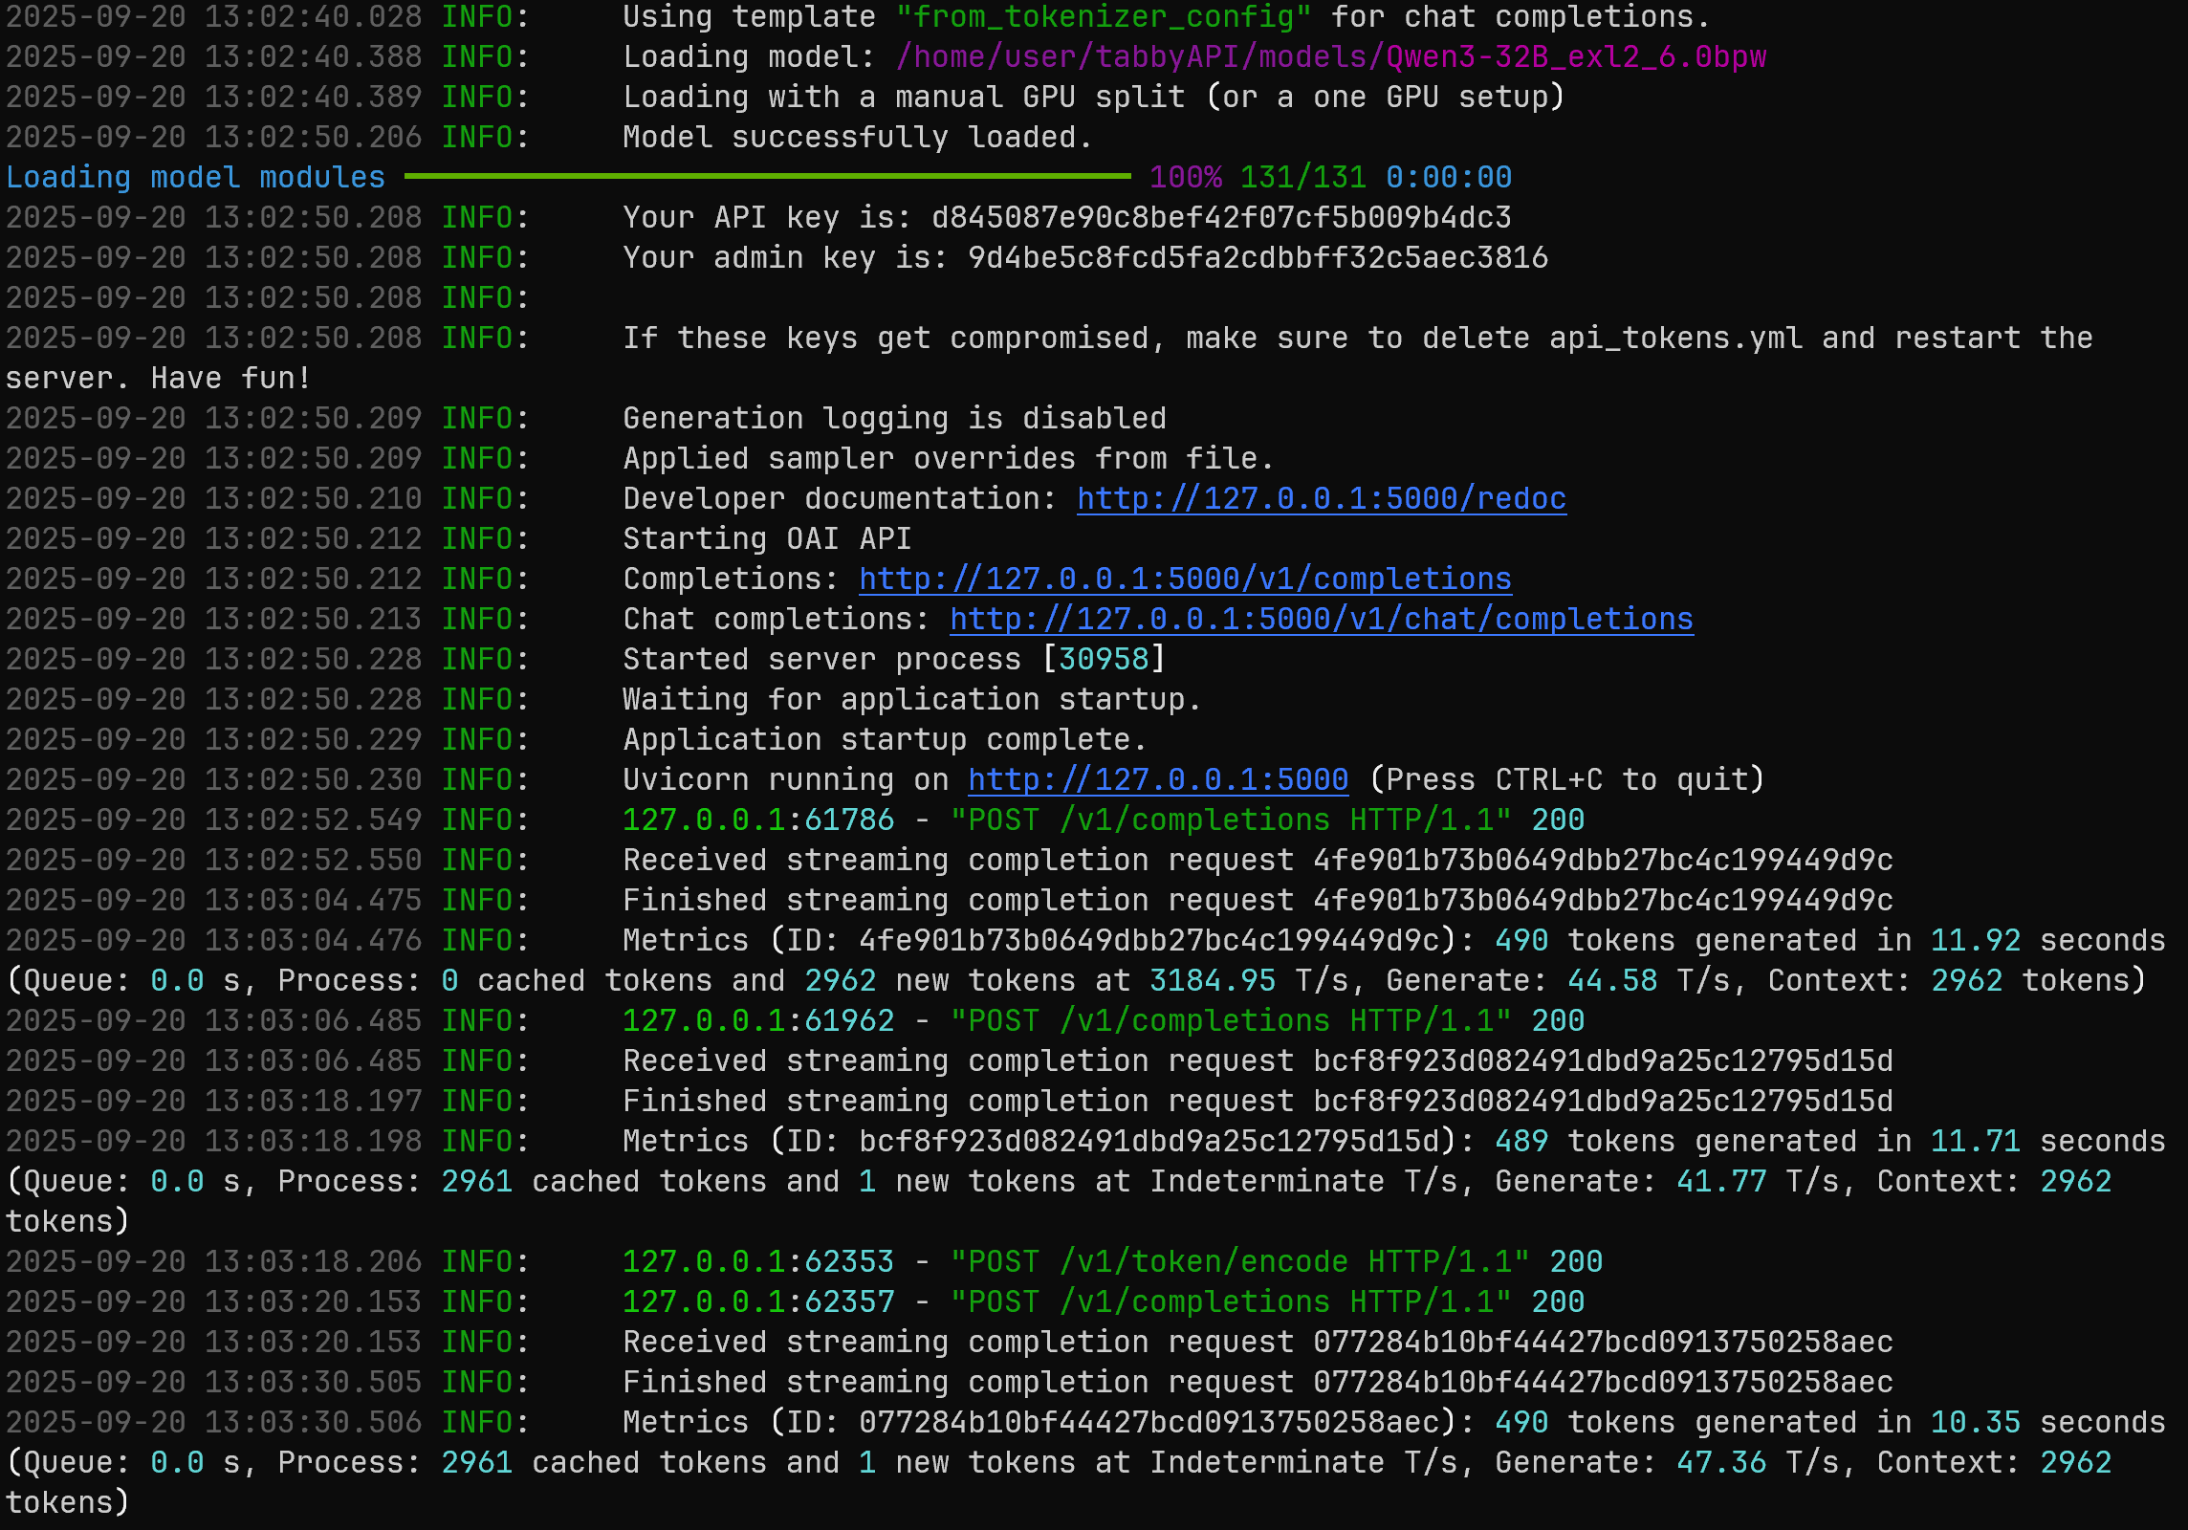
Task: Click the API key d845087e value
Action: point(1221,218)
